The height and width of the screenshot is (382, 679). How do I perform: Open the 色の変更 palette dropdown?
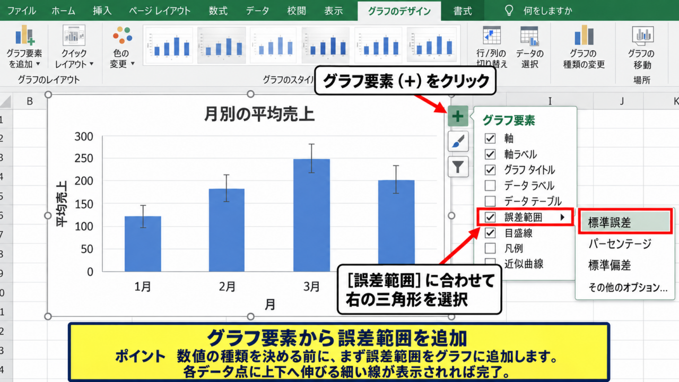[x=122, y=47]
